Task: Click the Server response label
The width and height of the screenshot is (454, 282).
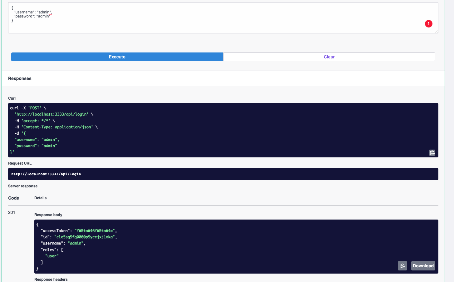Action: [23, 186]
